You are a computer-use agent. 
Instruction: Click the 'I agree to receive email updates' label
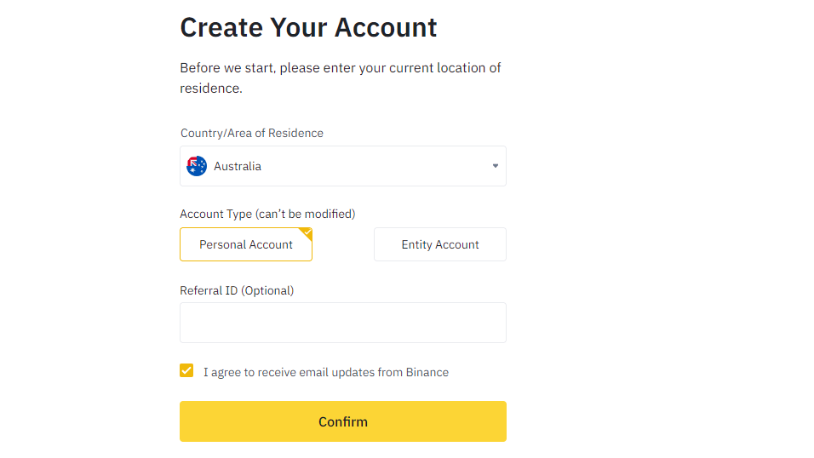(325, 372)
